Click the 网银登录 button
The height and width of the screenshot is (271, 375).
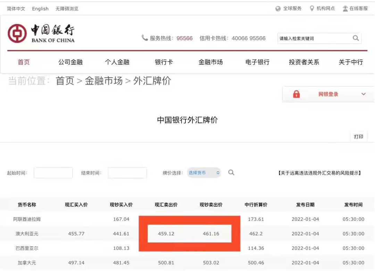pyautogui.click(x=328, y=94)
